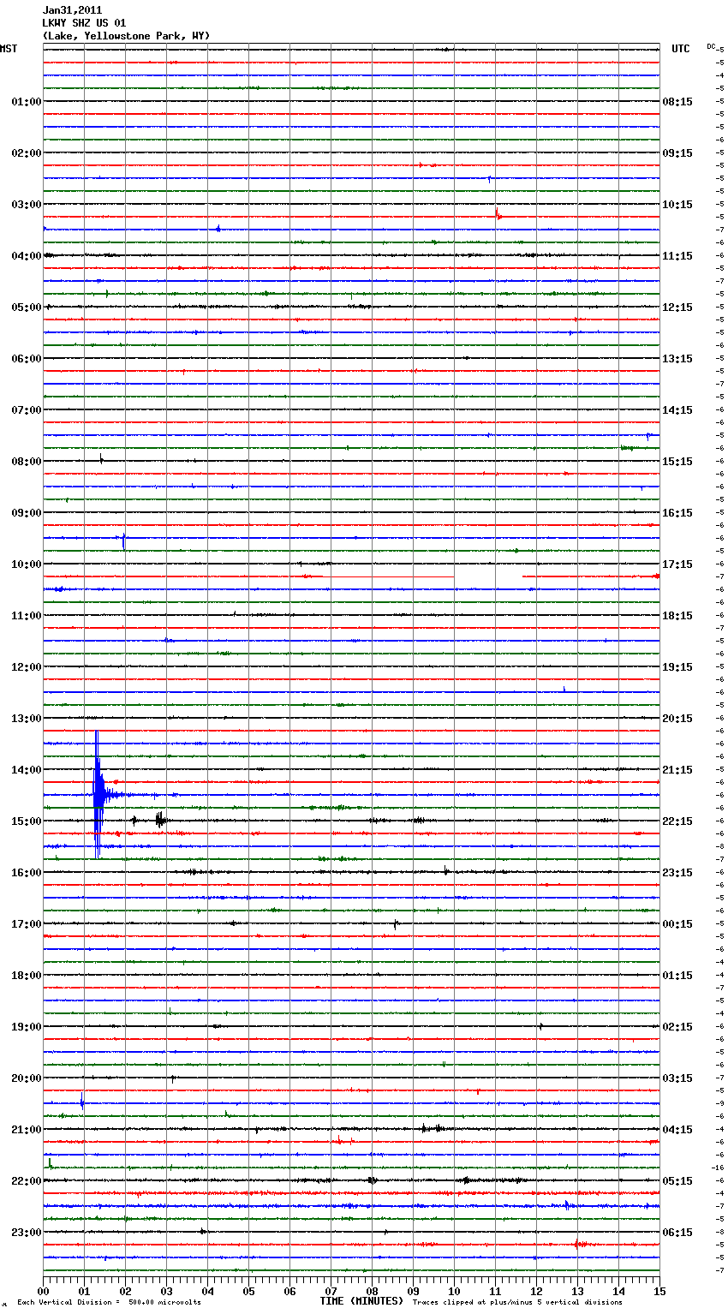The width and height of the screenshot is (728, 1314).
Task: Click the 19:15 UTC time label
Action: [x=677, y=667]
